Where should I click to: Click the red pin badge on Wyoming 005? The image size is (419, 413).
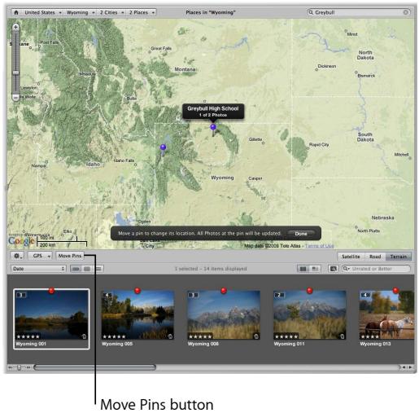point(137,291)
